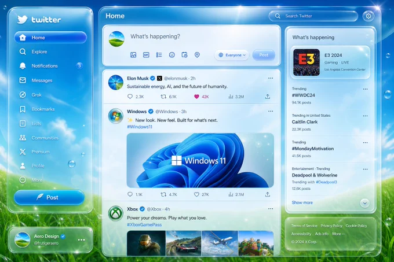Screen dimensions: 394x262
Task: Open the Halo Master Chief image
Action: pyautogui.click(x=146, y=243)
